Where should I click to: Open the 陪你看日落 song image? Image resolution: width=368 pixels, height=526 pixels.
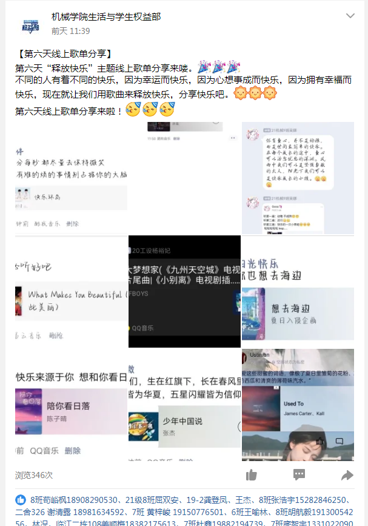(71, 405)
